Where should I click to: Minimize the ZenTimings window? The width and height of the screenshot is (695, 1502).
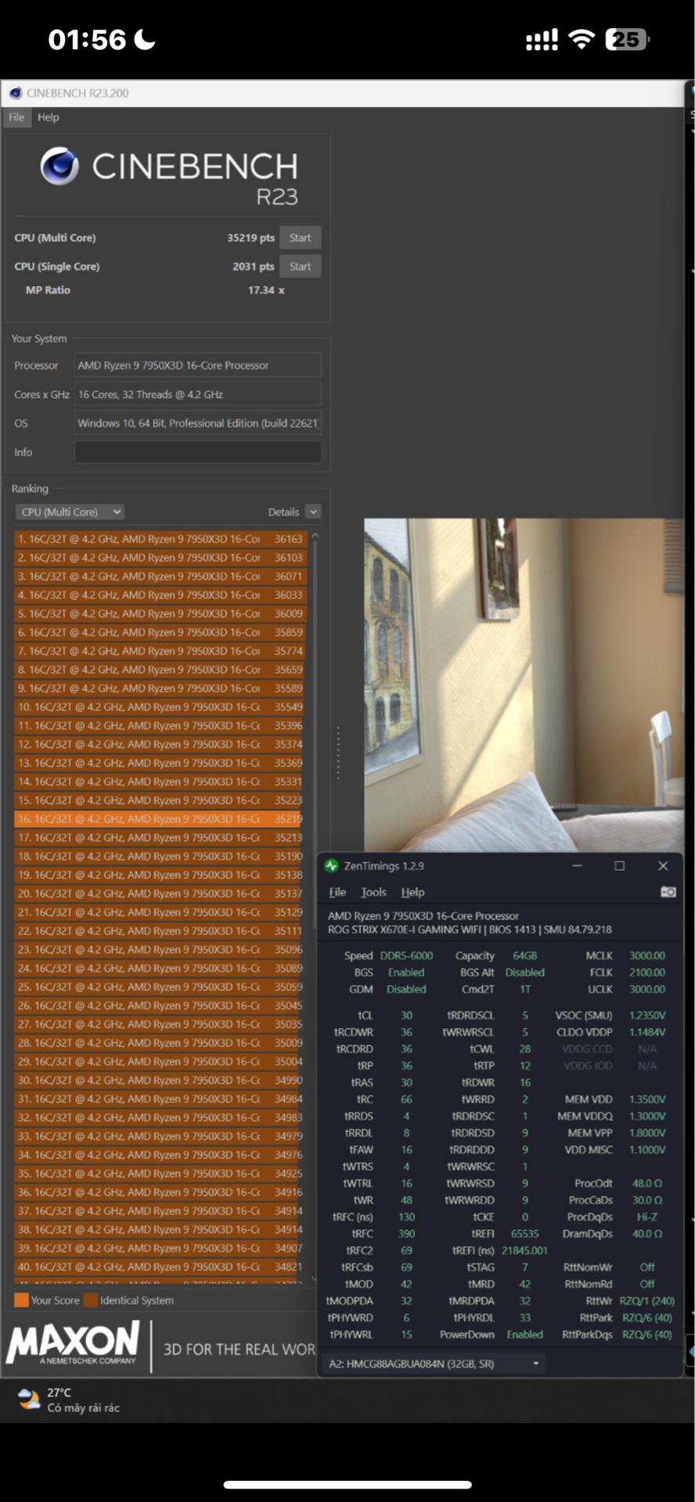point(577,866)
